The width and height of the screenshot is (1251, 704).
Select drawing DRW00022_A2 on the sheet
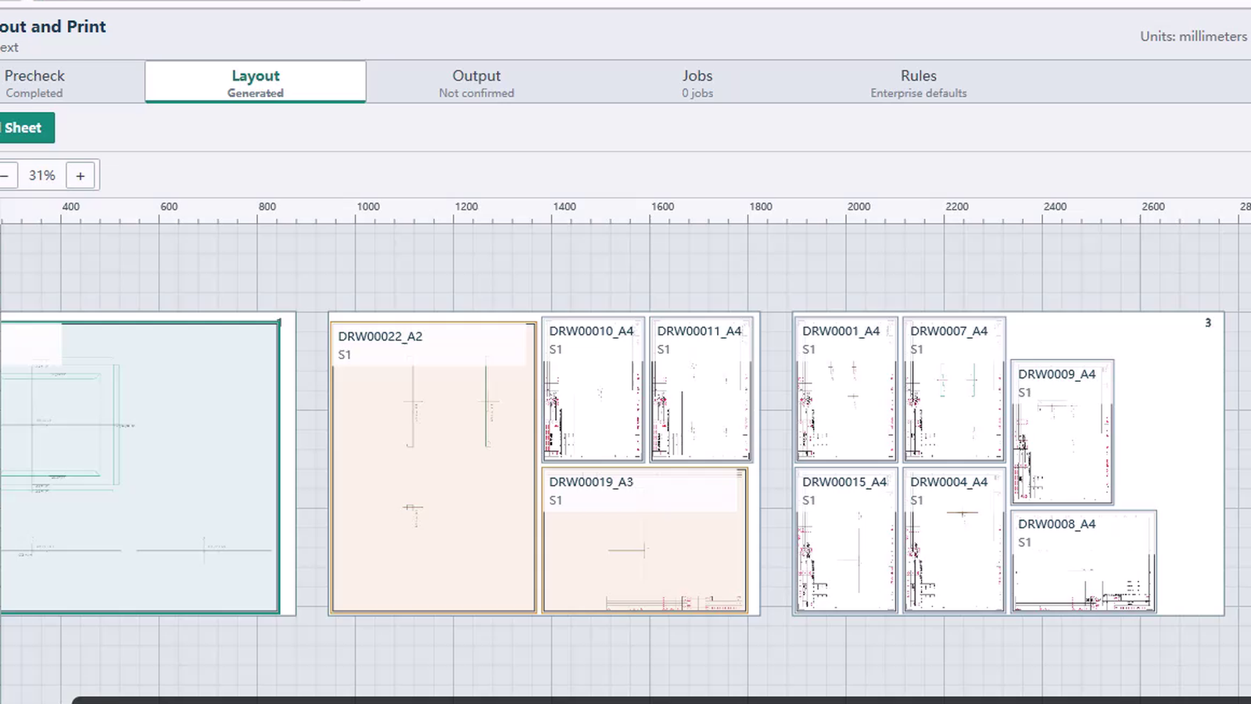(433, 467)
